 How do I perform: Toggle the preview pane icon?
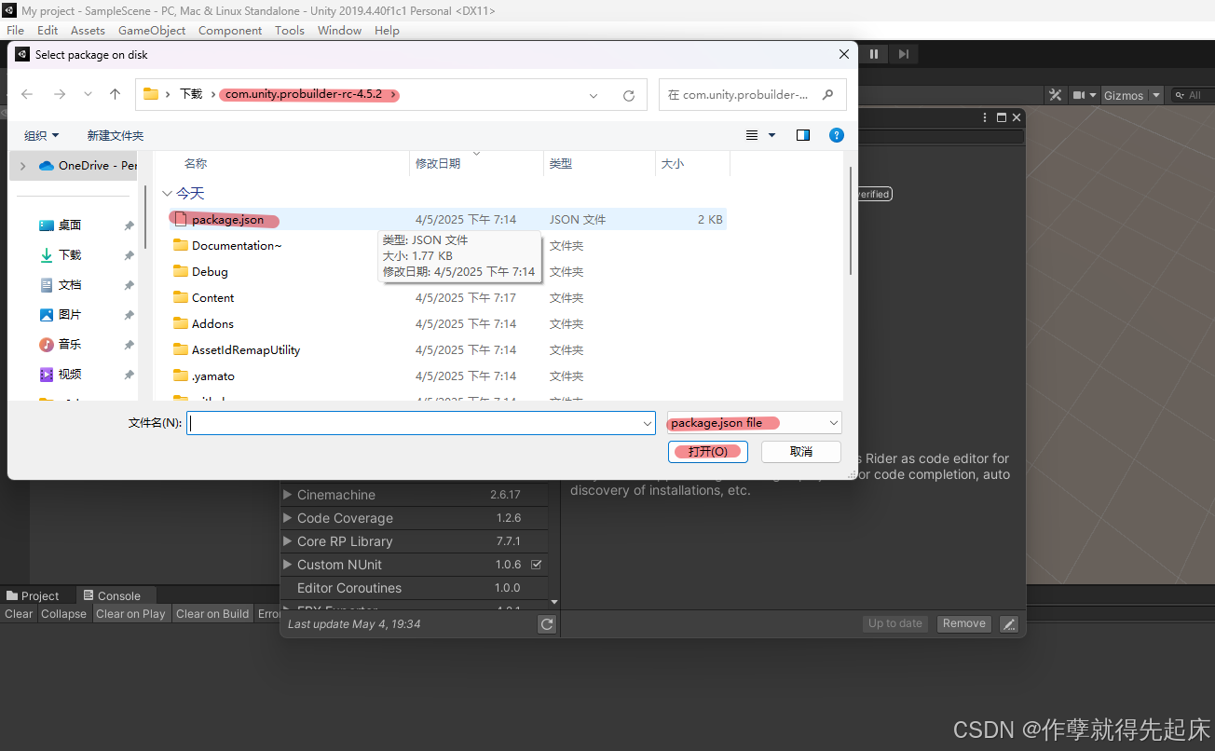click(803, 135)
